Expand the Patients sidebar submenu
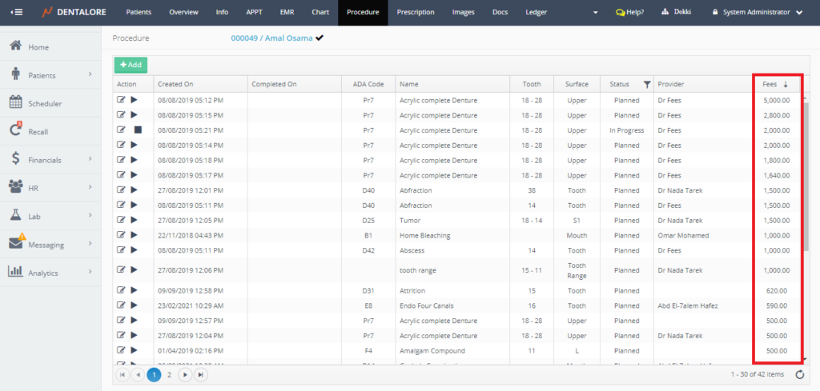 (90, 75)
